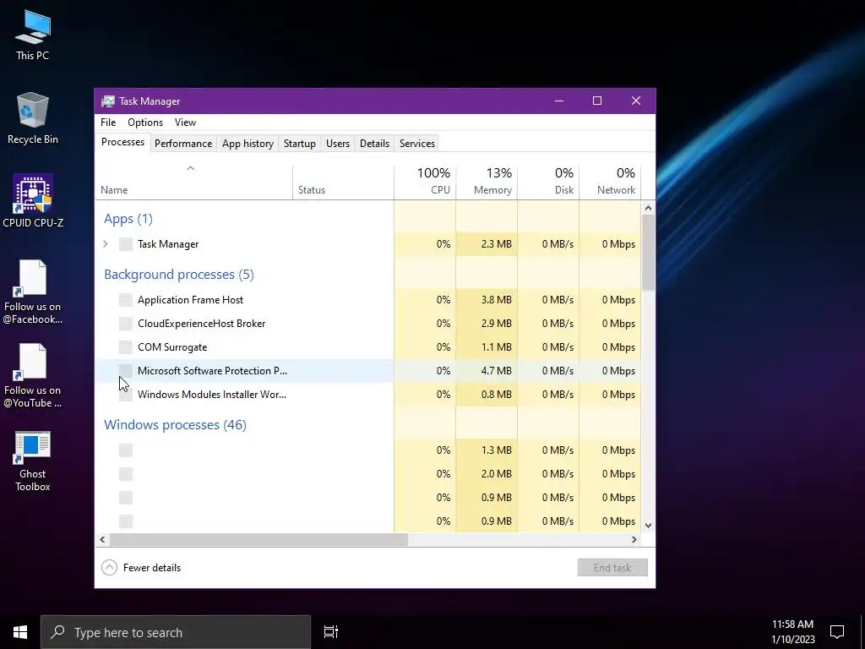Open the File menu
The image size is (865, 649).
[108, 123]
